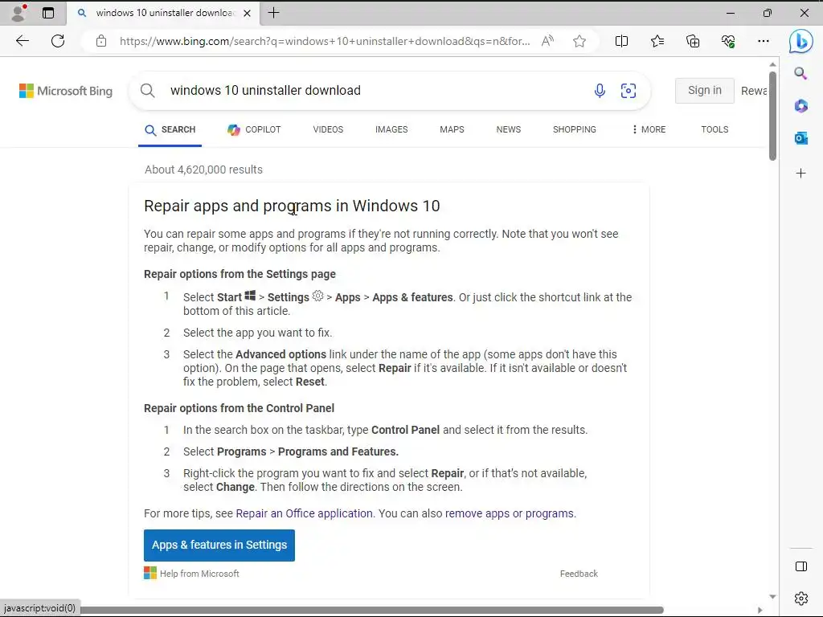Open the TOOLS options

714,129
